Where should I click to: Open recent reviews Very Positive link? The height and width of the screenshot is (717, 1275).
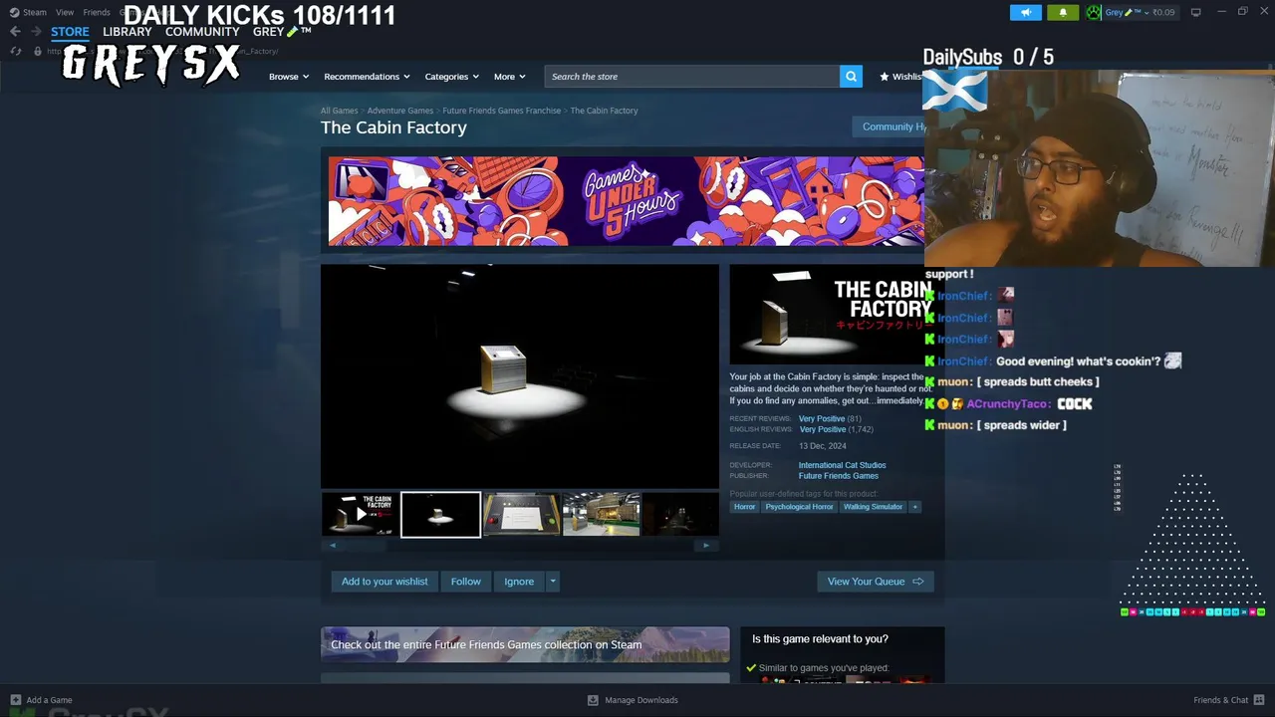click(821, 419)
